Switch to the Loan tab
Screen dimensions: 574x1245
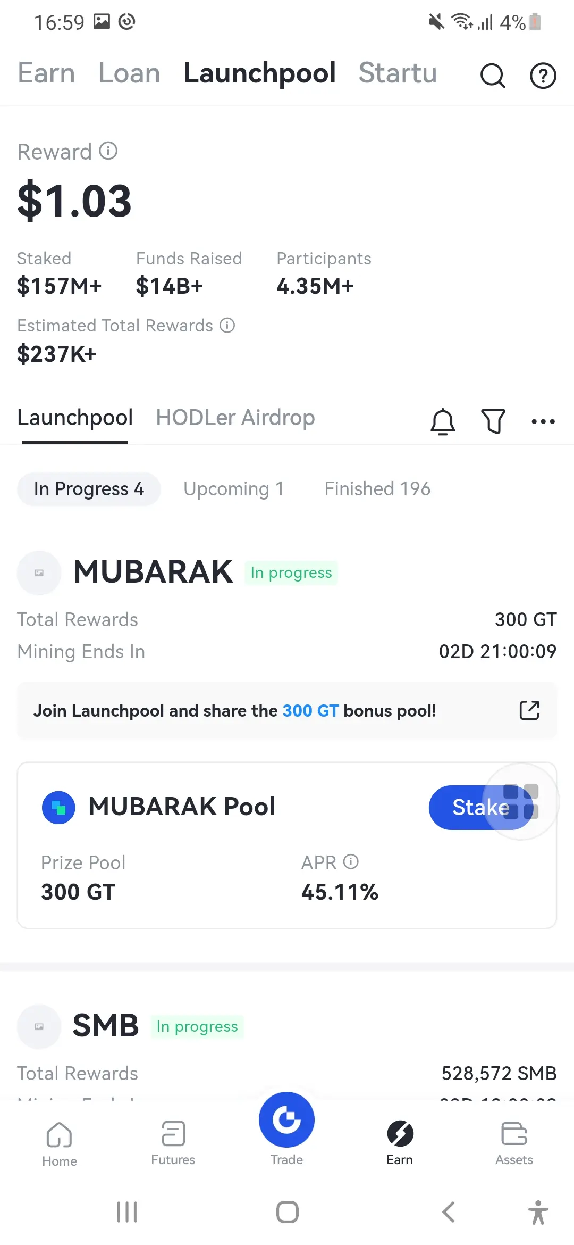pyautogui.click(x=130, y=73)
